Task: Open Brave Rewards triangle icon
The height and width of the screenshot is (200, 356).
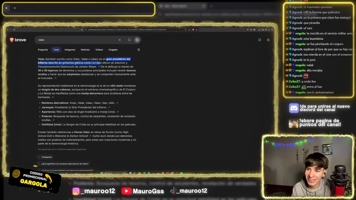Action: coord(197,30)
